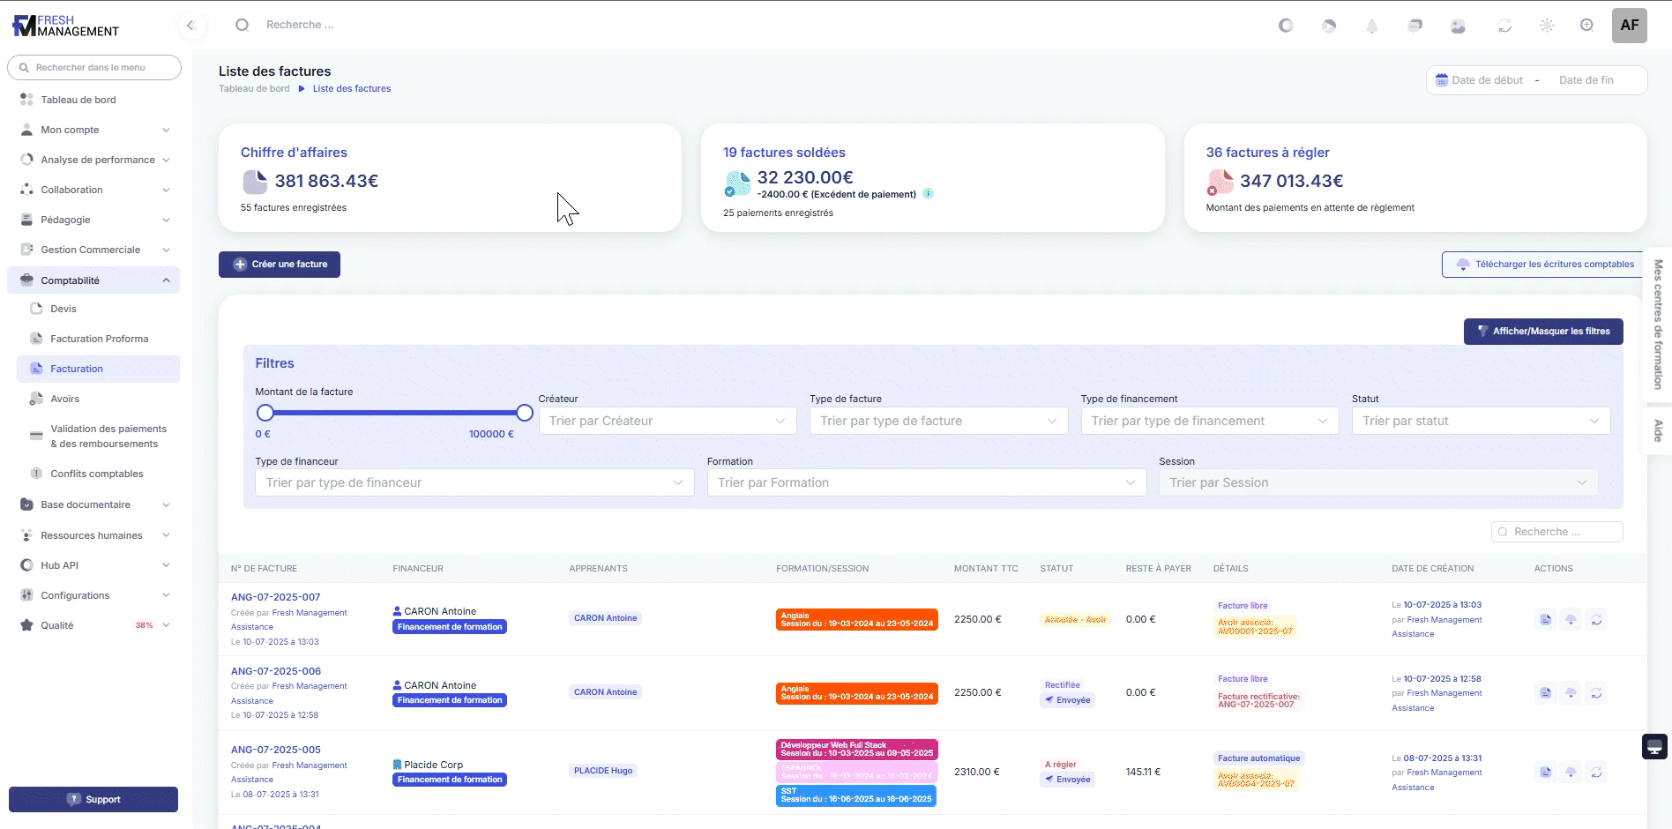The image size is (1672, 829).
Task: Open invoice link ANG-07-2025-007
Action: [275, 597]
